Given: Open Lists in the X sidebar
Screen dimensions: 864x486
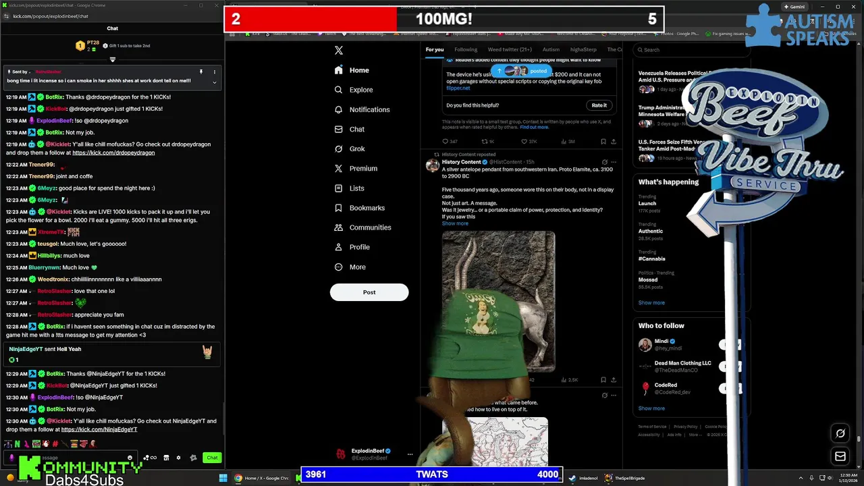Looking at the screenshot, I should (x=350, y=188).
